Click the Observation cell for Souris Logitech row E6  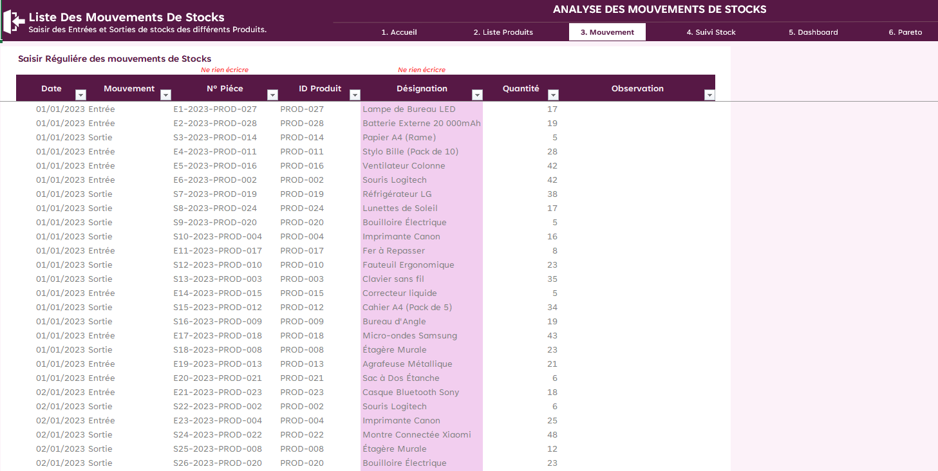637,180
